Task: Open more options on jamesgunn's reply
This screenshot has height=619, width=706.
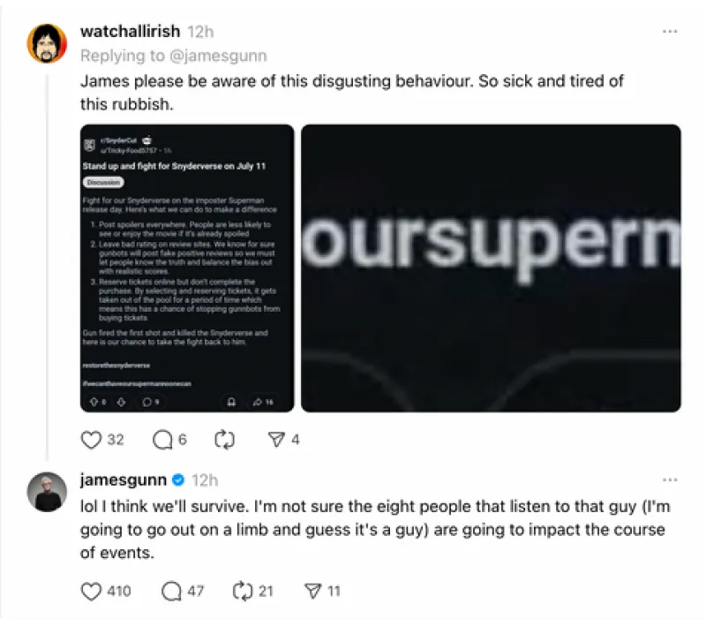Action: click(x=670, y=479)
